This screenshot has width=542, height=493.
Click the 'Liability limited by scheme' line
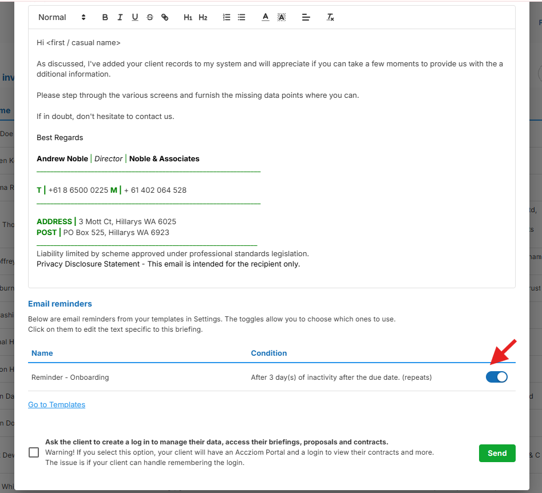pos(173,253)
